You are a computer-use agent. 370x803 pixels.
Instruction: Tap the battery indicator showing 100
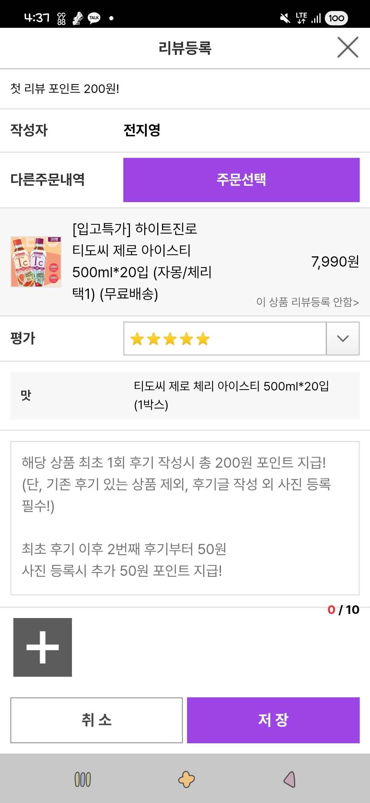tap(336, 18)
